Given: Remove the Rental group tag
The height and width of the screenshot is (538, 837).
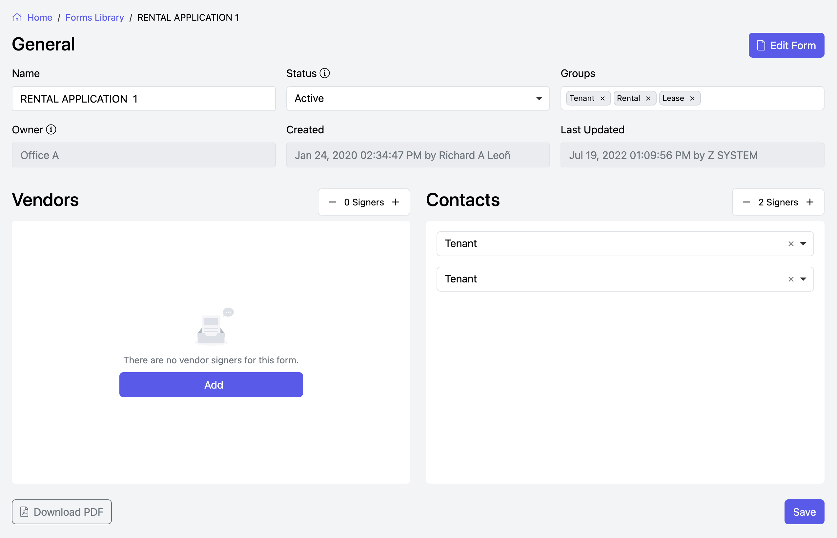Looking at the screenshot, I should coord(648,99).
